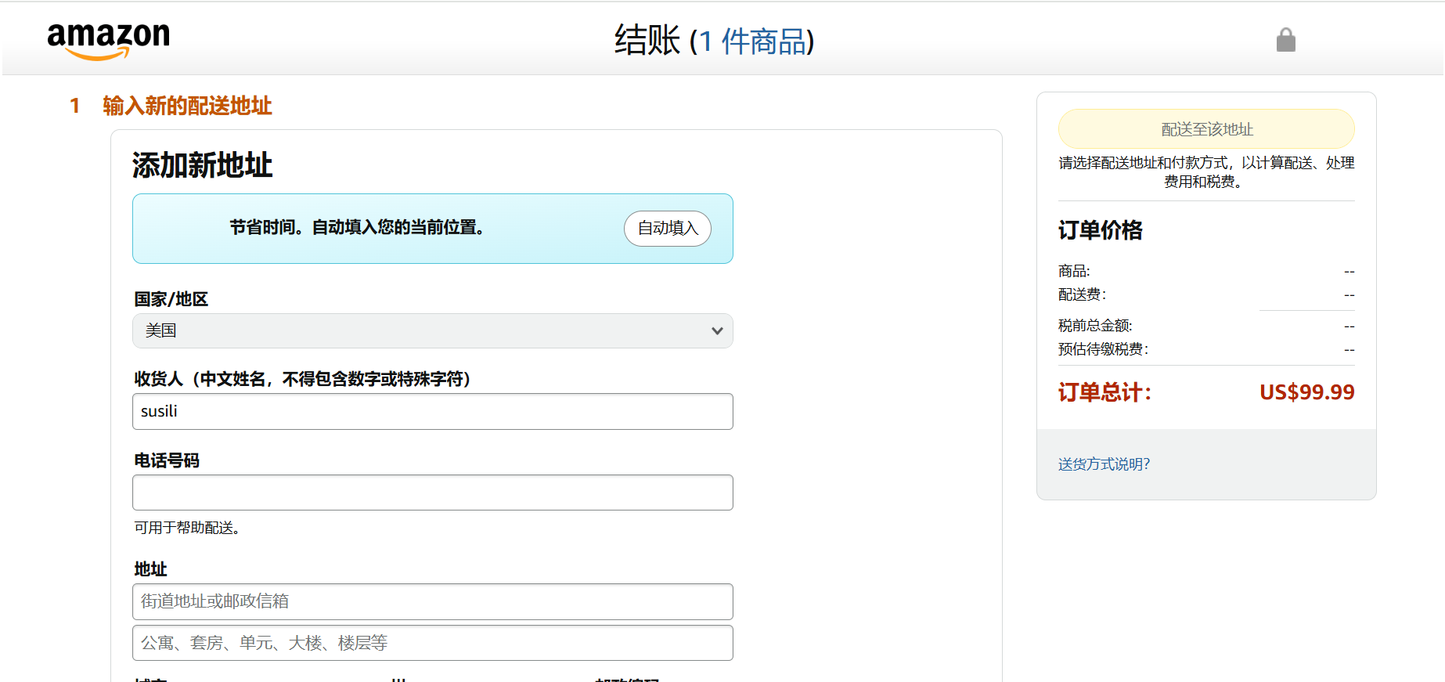Click the 街道地址或邮政信箱 address field

pos(432,601)
